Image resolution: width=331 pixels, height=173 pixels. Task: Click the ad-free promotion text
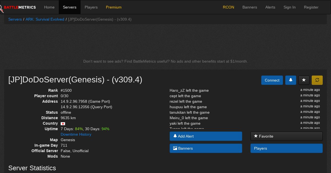point(165,61)
